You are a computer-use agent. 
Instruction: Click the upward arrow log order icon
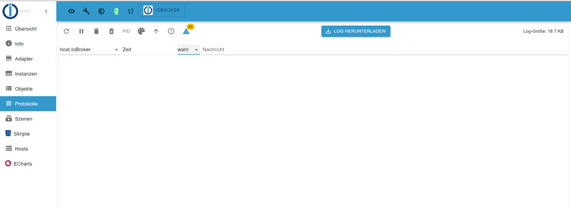(x=156, y=31)
